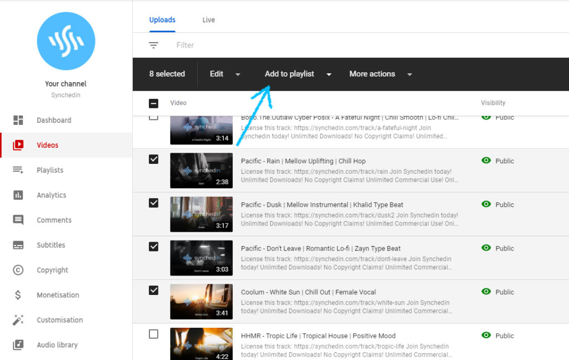Click the A Fateful Night 3:14 thumbnail
Viewport: 569px width, 360px height.
point(201,131)
